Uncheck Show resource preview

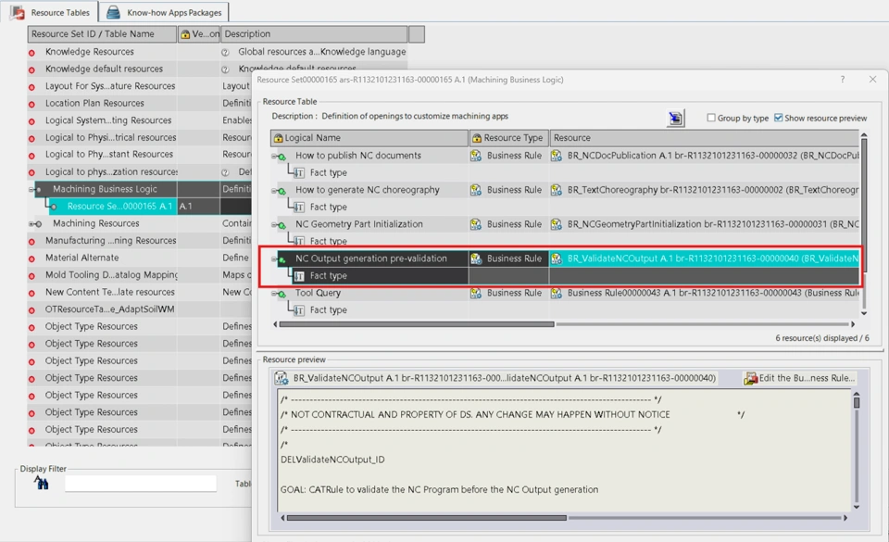[778, 118]
